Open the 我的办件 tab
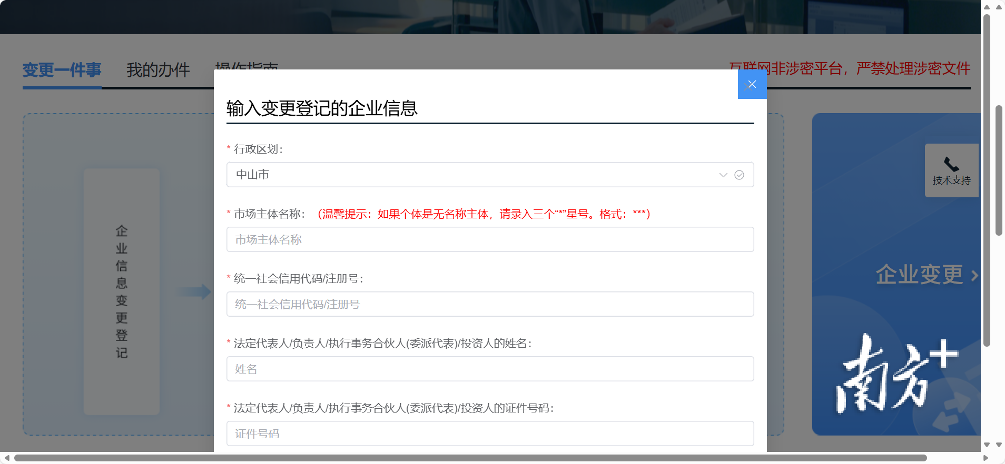The width and height of the screenshot is (1005, 464). [x=157, y=70]
